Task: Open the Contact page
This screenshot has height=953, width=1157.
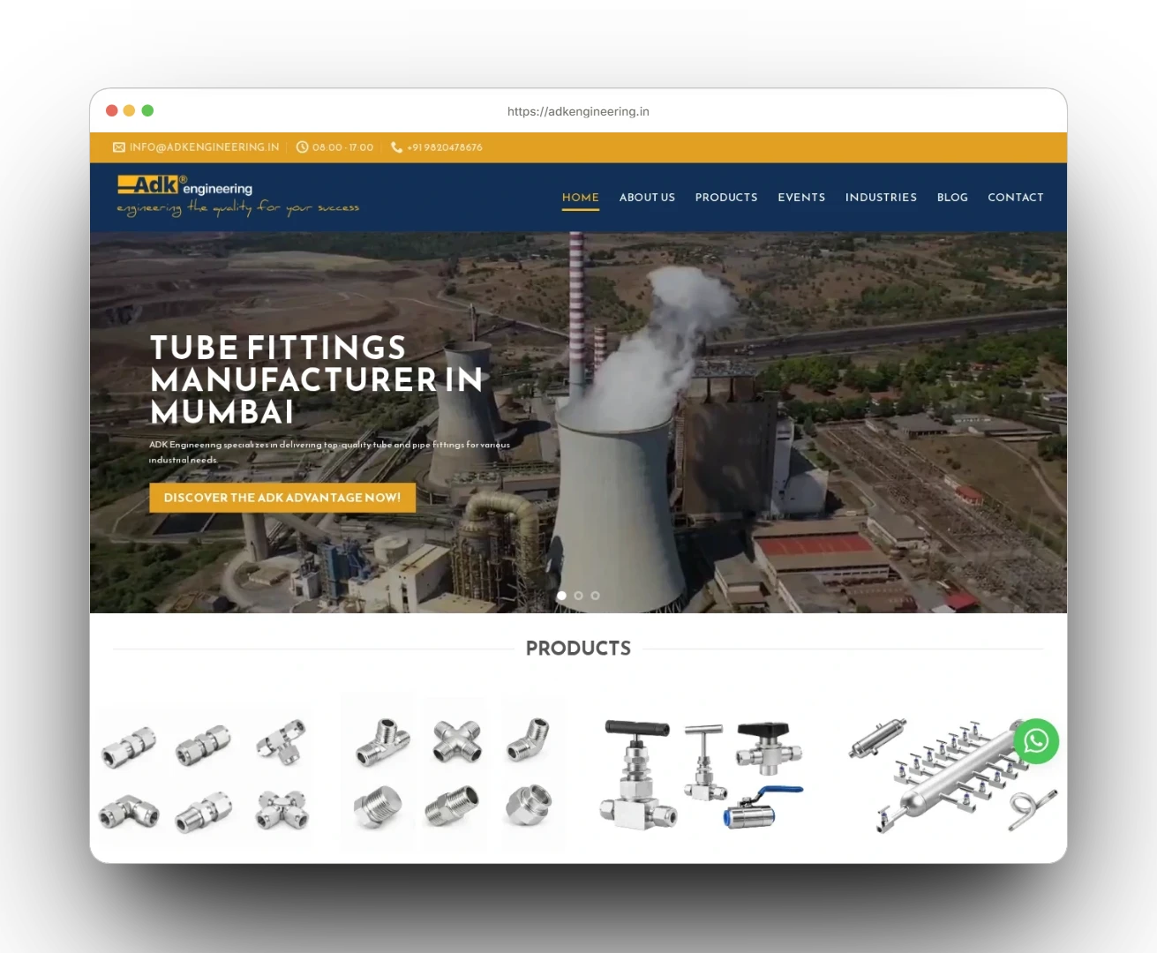Action: coord(1016,198)
